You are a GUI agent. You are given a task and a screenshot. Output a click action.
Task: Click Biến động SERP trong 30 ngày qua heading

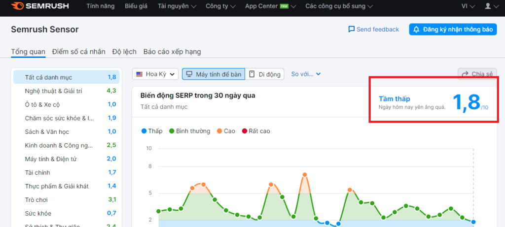tap(198, 96)
